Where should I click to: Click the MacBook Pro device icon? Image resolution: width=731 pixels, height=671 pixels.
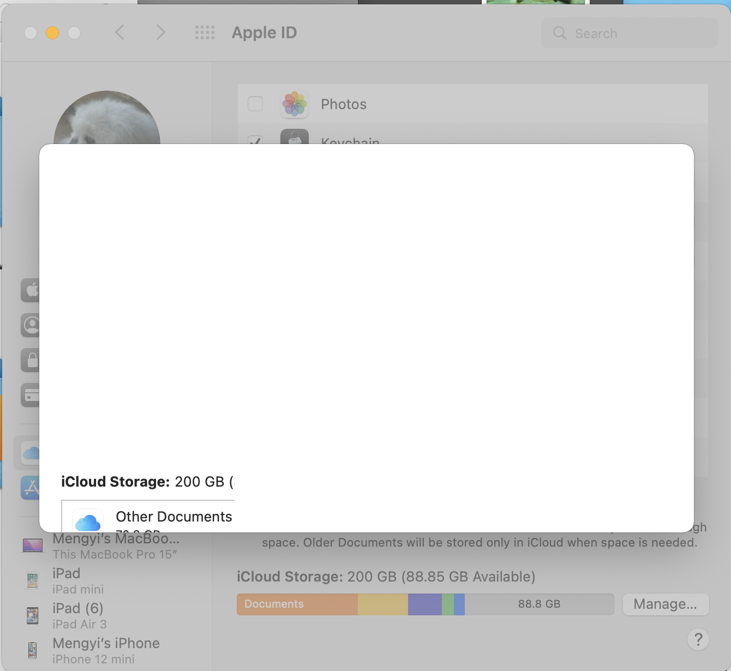tap(33, 545)
